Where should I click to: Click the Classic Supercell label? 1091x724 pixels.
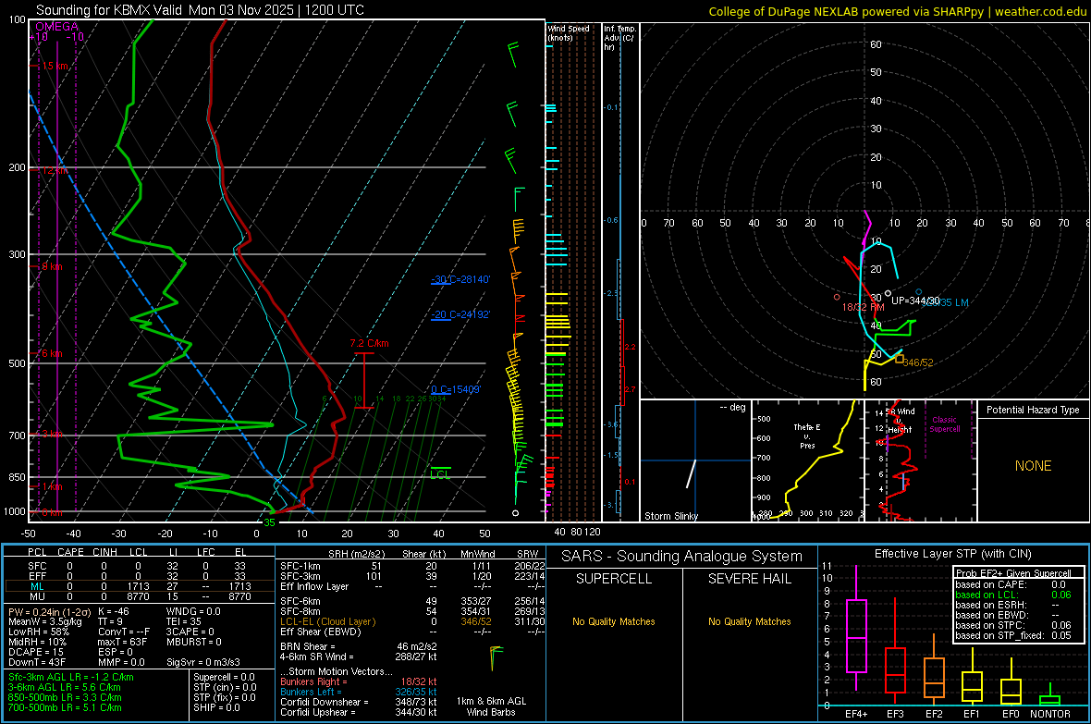(x=944, y=424)
